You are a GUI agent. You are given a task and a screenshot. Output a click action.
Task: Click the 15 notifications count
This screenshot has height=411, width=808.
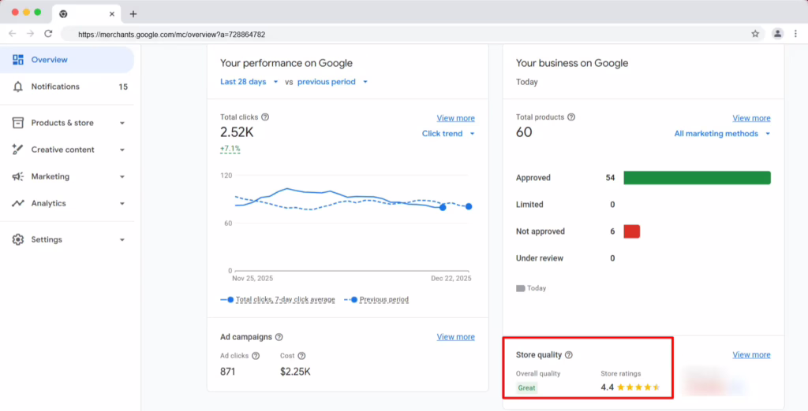click(123, 87)
